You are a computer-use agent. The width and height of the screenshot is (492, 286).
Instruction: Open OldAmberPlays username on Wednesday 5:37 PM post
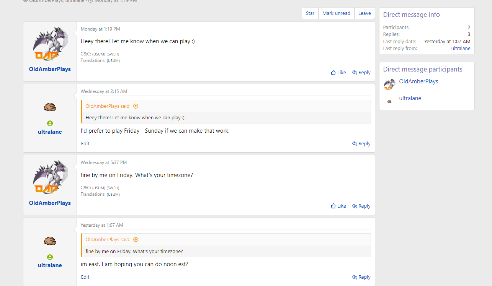[x=50, y=203]
